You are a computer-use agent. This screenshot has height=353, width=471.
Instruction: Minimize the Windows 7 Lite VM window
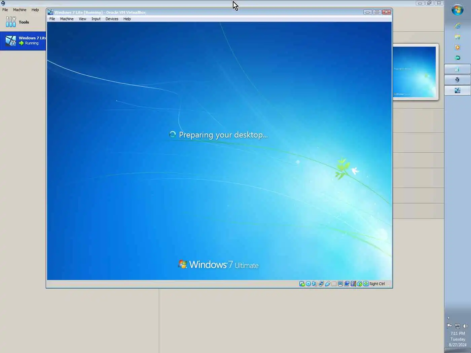point(368,12)
